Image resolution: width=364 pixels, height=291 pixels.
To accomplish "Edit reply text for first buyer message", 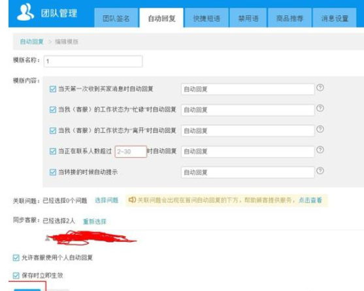I will coord(248,89).
